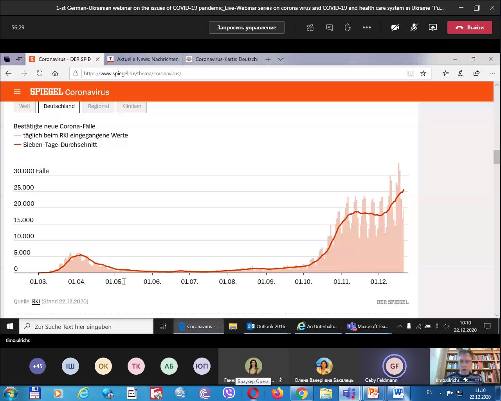Switch to PowerPoint in the taskbar
Screen dimensions: 501x401
pos(373,393)
